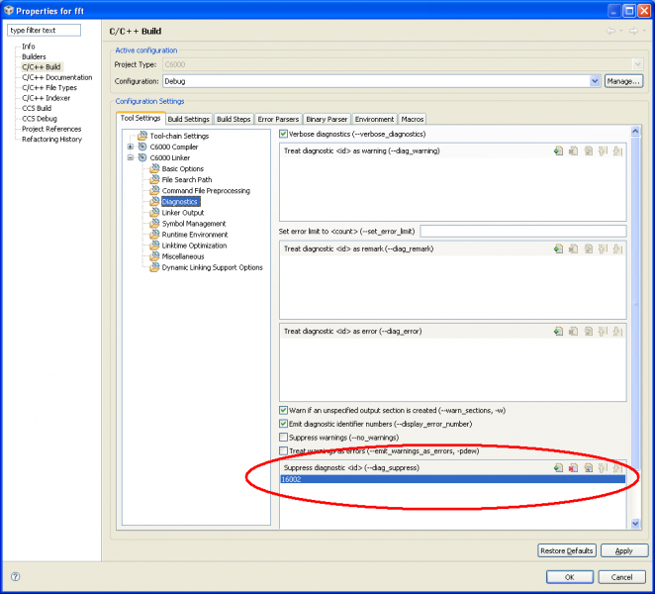Move diag_warning entry up
The width and height of the screenshot is (655, 594).
[x=603, y=150]
